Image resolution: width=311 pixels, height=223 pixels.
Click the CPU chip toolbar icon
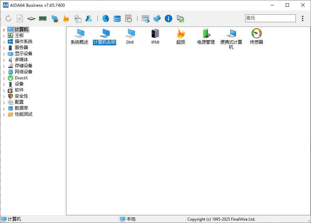tap(31, 18)
